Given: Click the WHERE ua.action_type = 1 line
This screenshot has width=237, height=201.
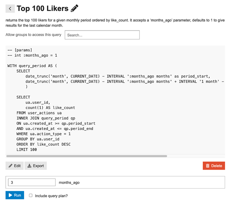Looking at the screenshot, I should 43,134.
